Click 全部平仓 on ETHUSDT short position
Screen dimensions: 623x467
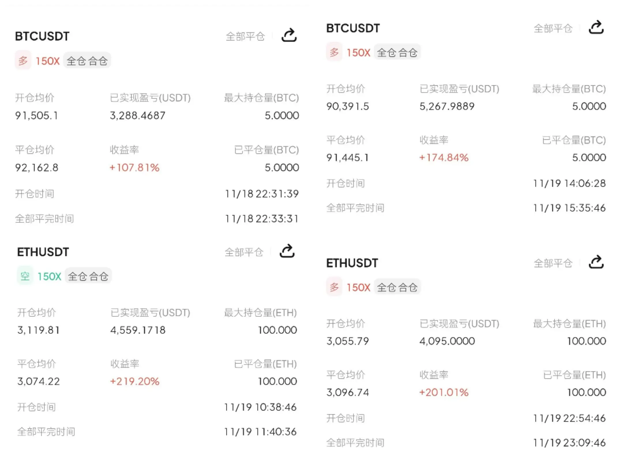(244, 252)
